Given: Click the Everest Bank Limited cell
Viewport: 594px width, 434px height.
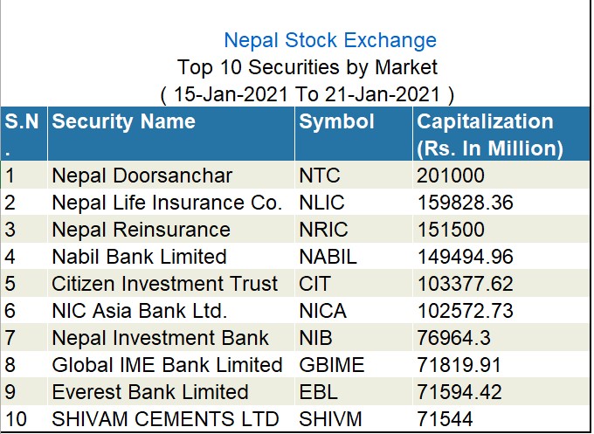Looking at the screenshot, I should (x=150, y=392).
